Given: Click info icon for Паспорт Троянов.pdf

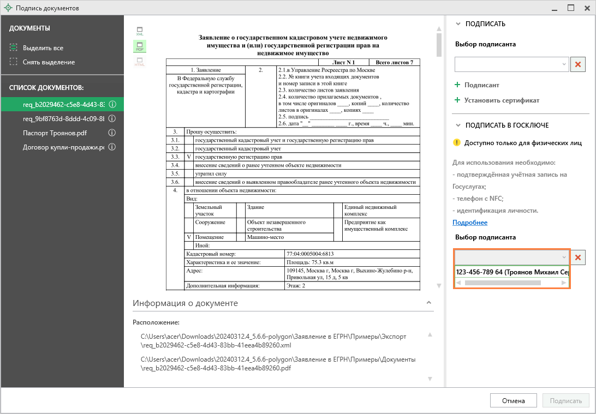Looking at the screenshot, I should click(x=112, y=133).
